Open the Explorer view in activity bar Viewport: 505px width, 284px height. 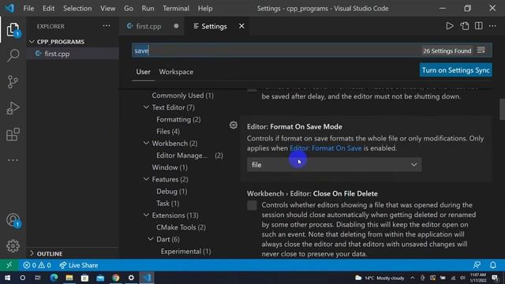(13, 29)
